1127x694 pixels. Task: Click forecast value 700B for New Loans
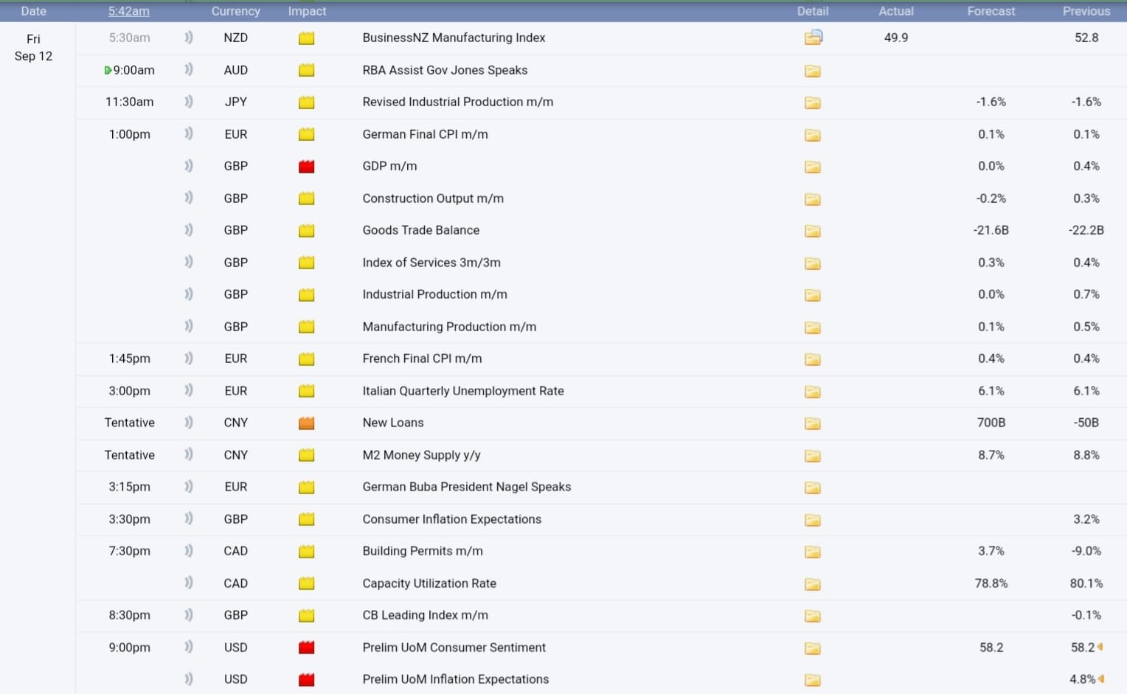[991, 423]
